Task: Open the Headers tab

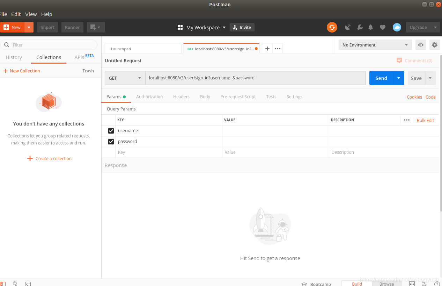Action: (181, 96)
